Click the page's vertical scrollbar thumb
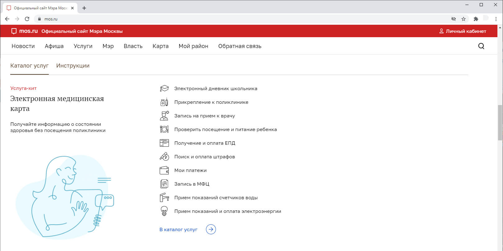 pos(500,122)
